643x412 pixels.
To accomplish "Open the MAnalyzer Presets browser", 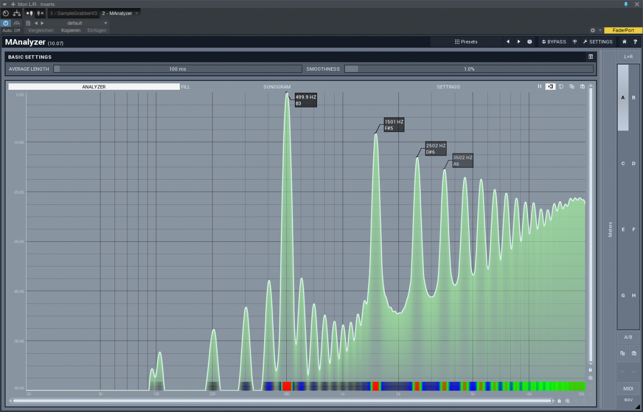I will pos(467,42).
